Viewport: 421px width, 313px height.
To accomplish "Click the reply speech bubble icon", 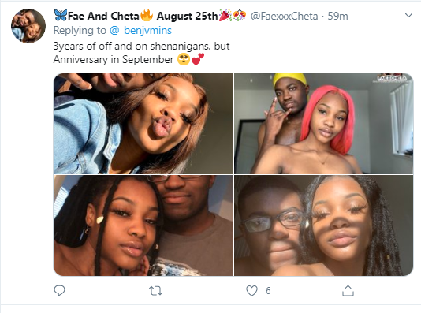I will point(59,290).
